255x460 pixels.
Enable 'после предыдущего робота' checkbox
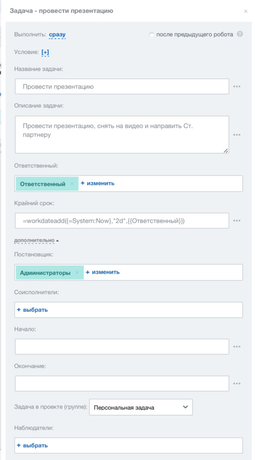pyautogui.click(x=151, y=35)
